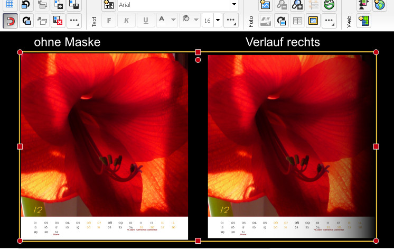Open the font size dropdown arrow
Image resolution: width=394 pixels, height=249 pixels.
[x=218, y=20]
